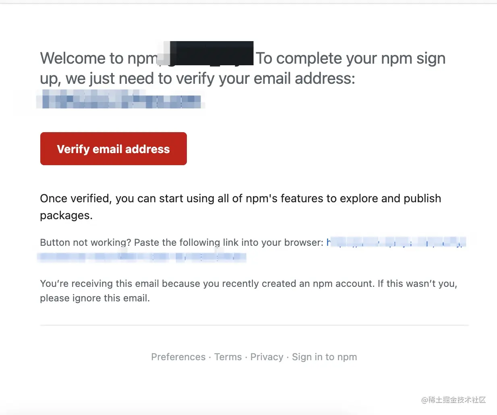Click the 'To complete your npm sign' heading text
Image resolution: width=497 pixels, height=415 pixels.
(x=351, y=59)
